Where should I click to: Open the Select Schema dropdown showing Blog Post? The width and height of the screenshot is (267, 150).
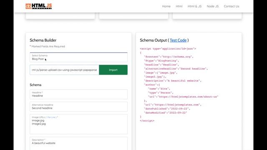pyautogui.click(x=78, y=57)
